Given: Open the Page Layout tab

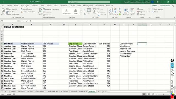Looking at the screenshot, I should 25,5.
